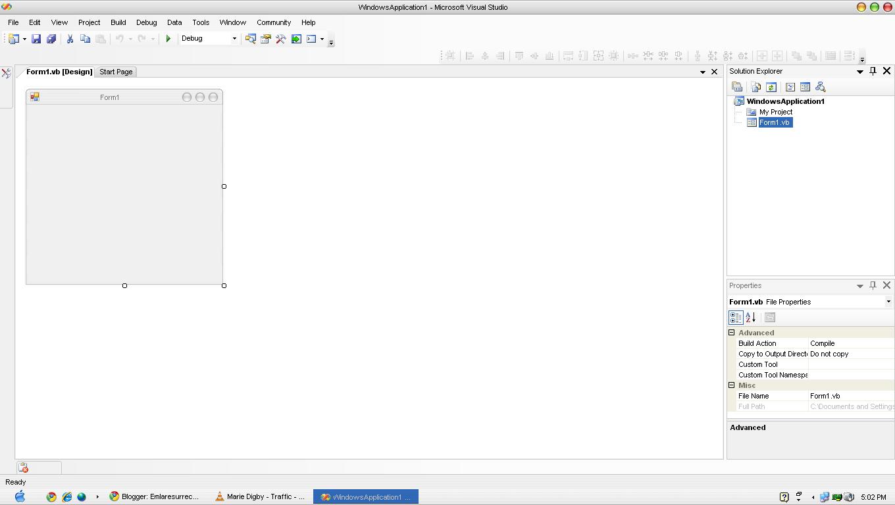The width and height of the screenshot is (895, 505).
Task: Click Properties icon in Solution Explorer toolbar
Action: pyautogui.click(x=737, y=87)
